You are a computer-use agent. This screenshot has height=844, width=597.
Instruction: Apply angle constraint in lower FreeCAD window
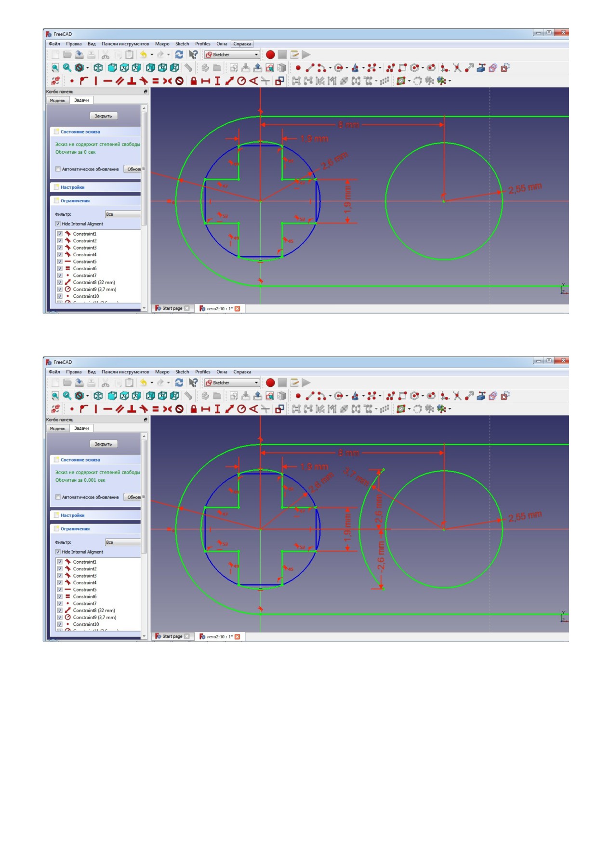(253, 409)
